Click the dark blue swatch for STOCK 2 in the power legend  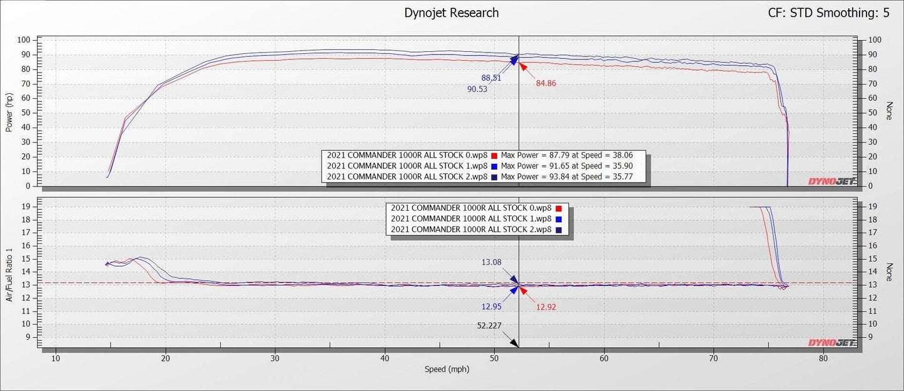click(x=494, y=177)
